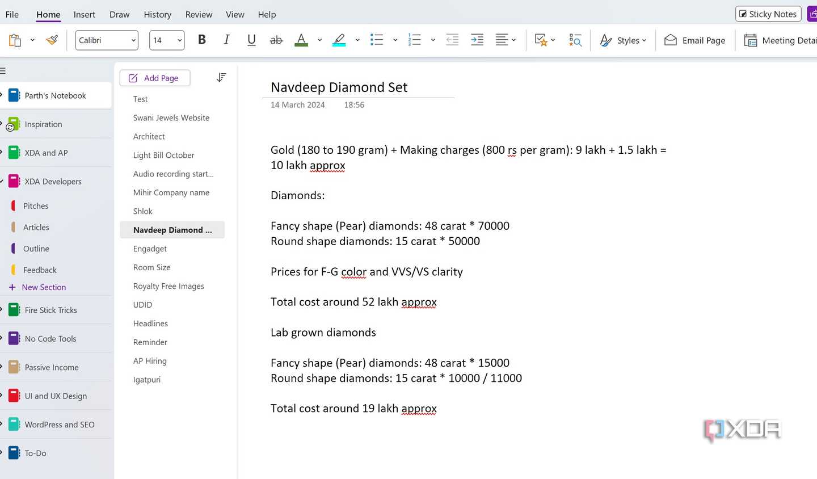Insert a numbered list
This screenshot has height=479, width=817.
point(415,40)
